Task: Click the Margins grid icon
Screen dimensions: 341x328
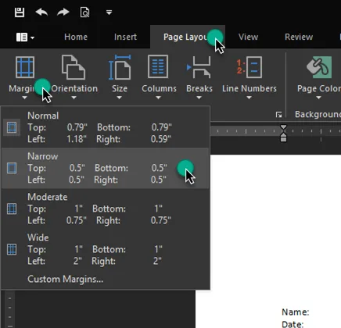Action: click(25, 67)
